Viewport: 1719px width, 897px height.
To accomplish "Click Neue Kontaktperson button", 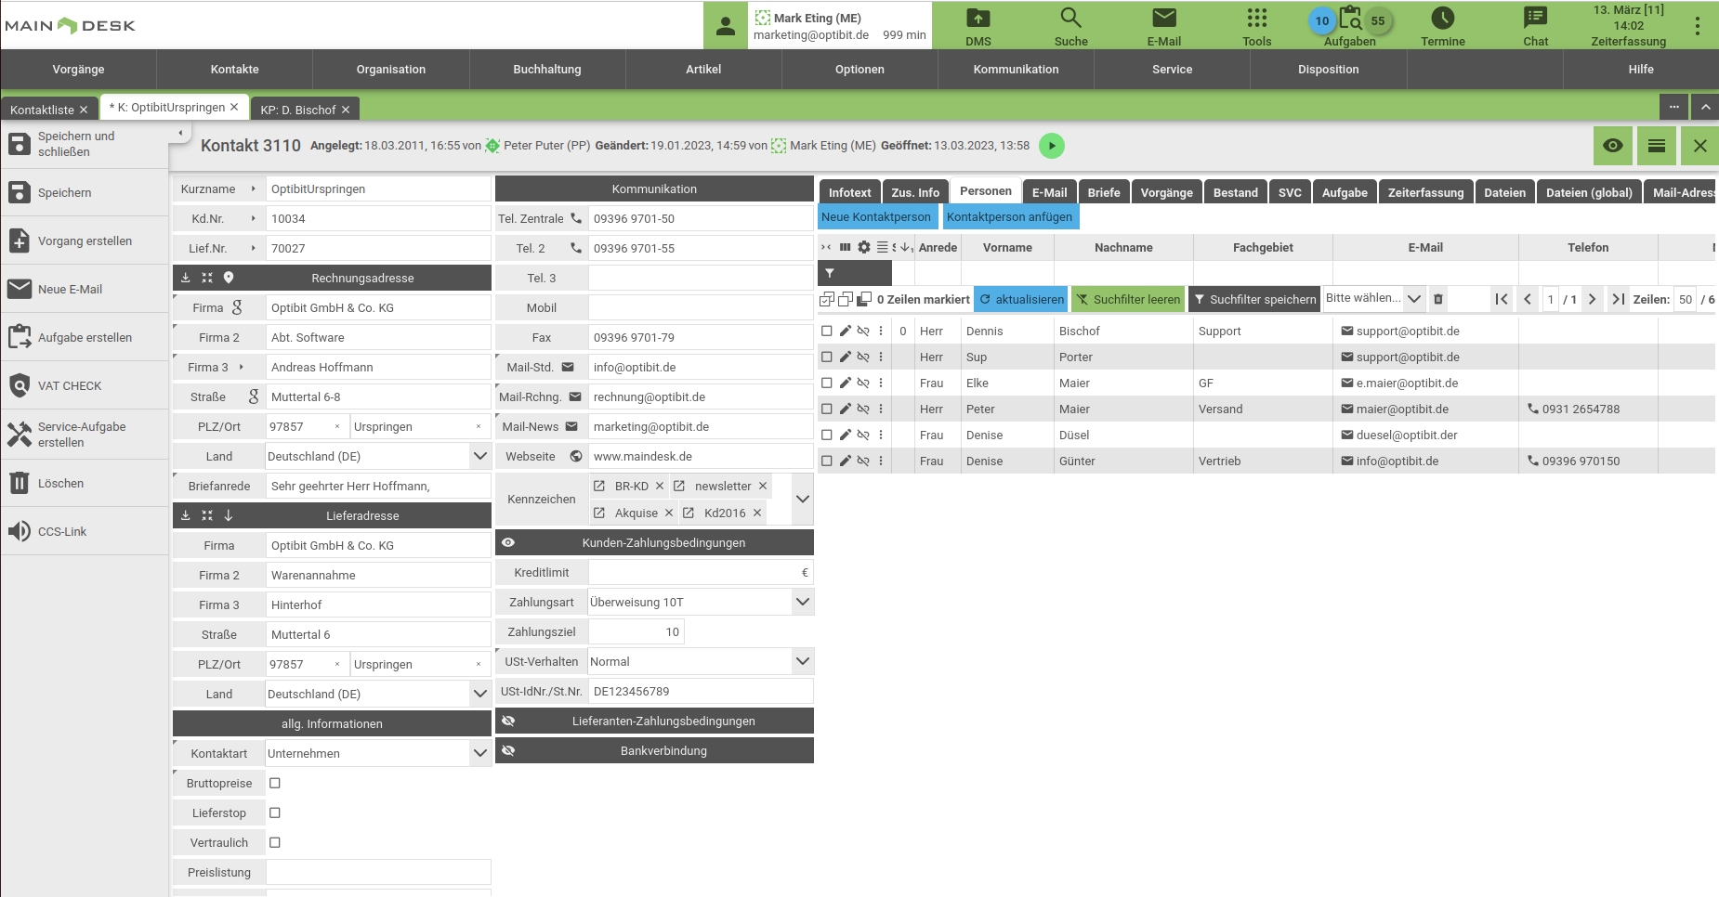I will [876, 217].
